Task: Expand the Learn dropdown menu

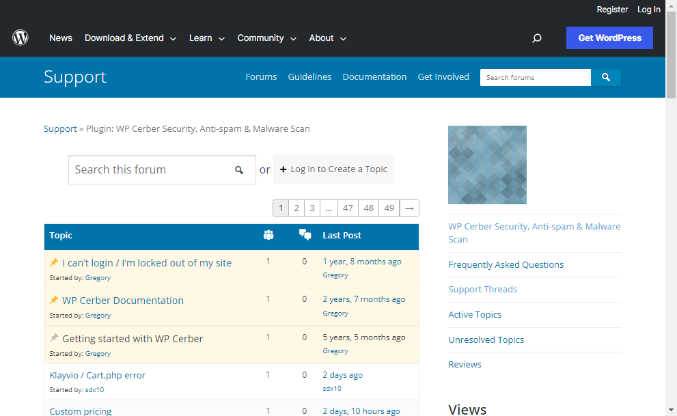Action: 207,38
